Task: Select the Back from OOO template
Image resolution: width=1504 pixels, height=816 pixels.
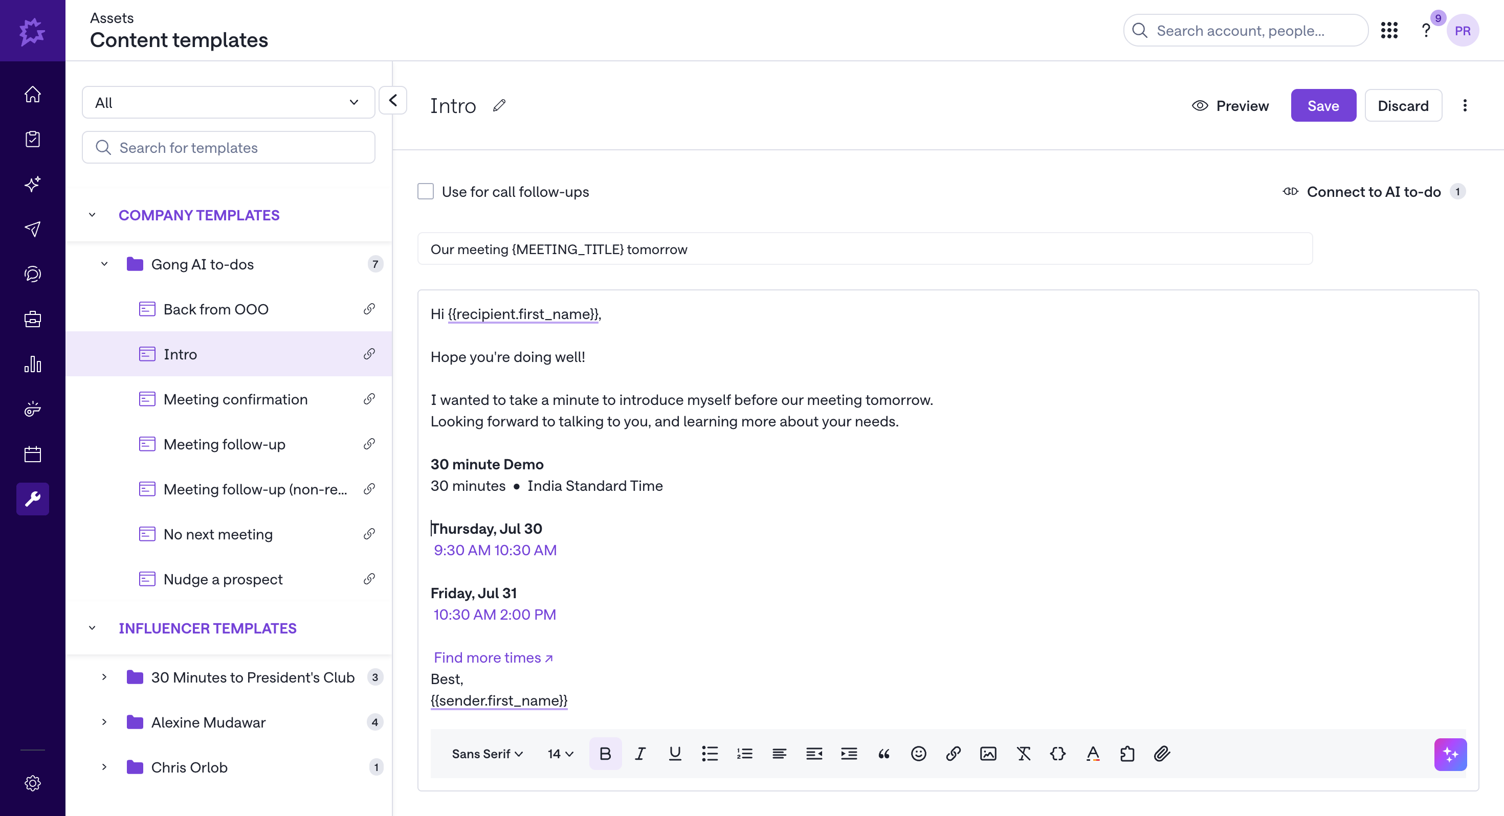Action: click(x=228, y=309)
